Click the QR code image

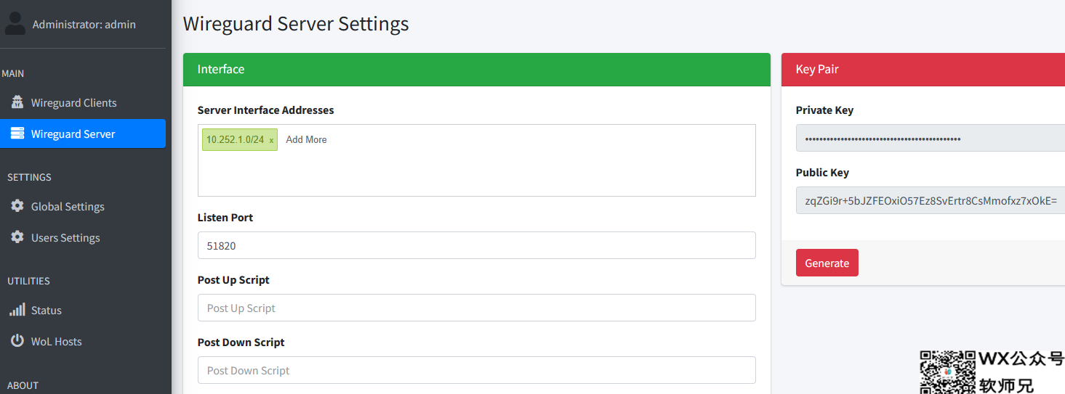[x=947, y=372]
